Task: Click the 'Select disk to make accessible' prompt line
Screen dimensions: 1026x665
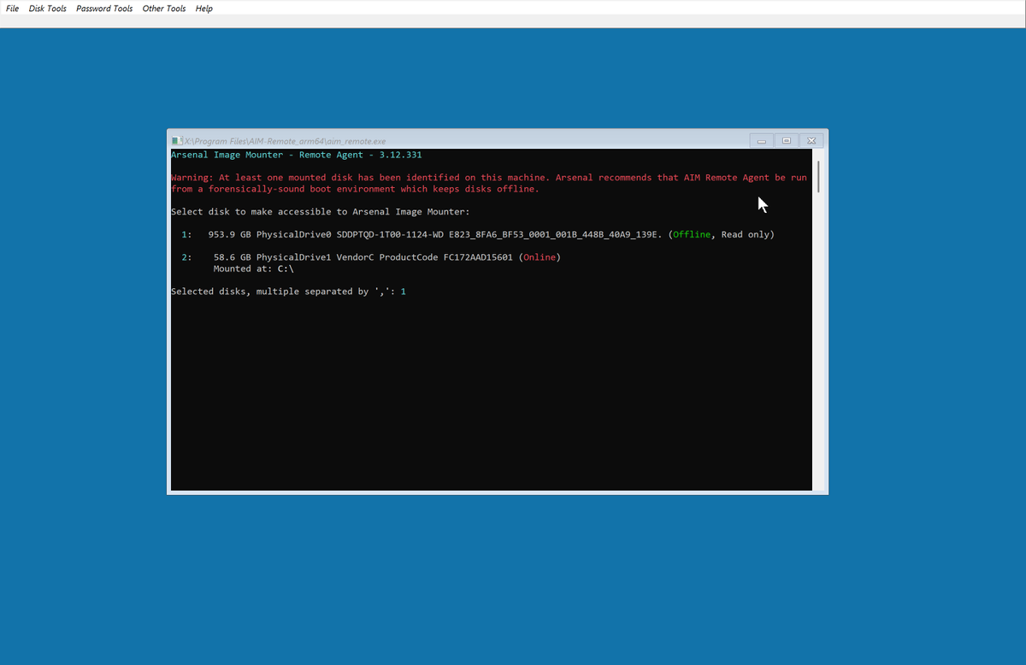Action: click(320, 212)
